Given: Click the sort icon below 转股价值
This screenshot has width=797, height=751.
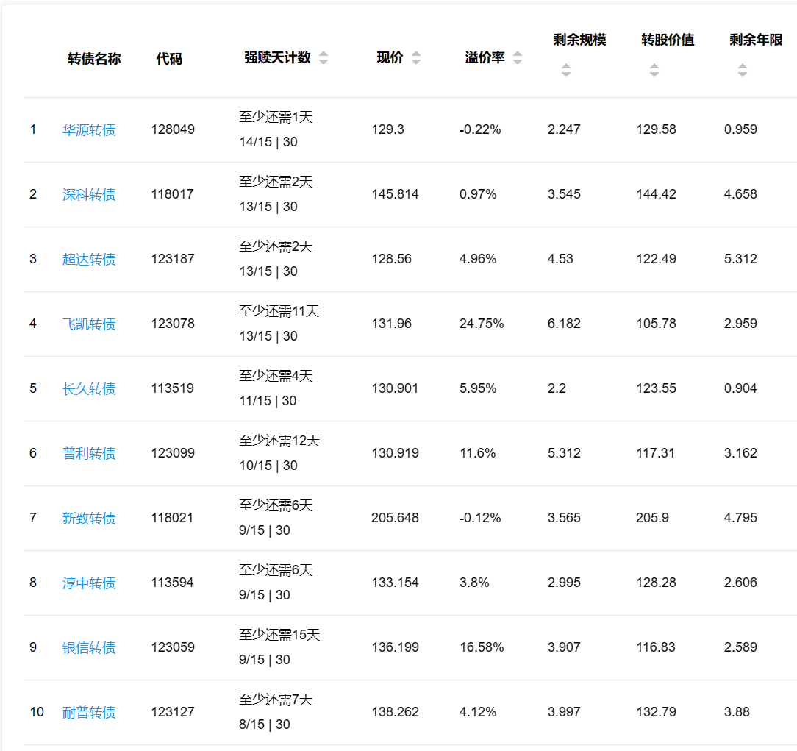Looking at the screenshot, I should click(x=654, y=71).
